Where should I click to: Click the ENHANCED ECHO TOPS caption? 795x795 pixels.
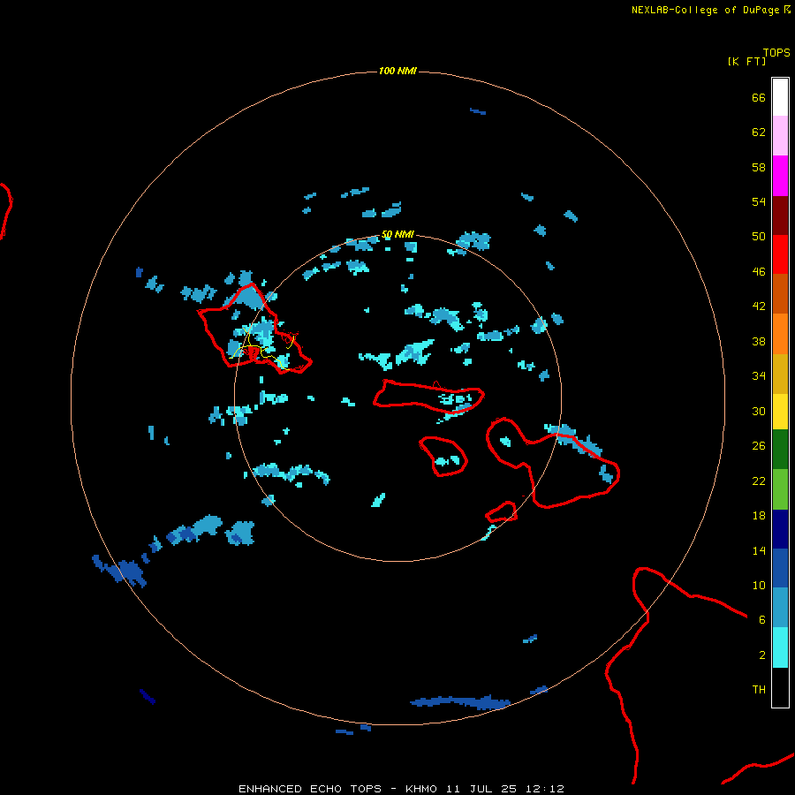[x=310, y=789]
